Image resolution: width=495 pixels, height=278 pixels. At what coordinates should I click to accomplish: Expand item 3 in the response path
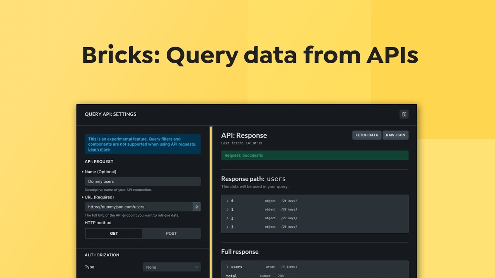(x=228, y=227)
